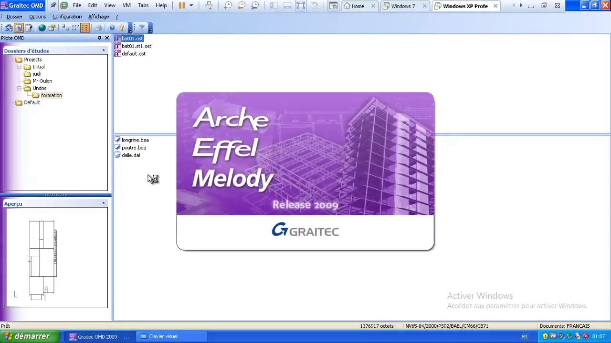Take a VM snapshot with clock-plus icon
The width and height of the screenshot is (611, 343).
(228, 6)
